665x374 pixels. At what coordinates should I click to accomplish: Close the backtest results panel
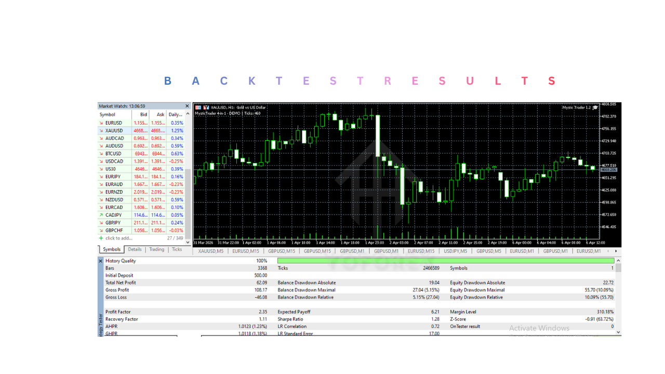pos(99,261)
